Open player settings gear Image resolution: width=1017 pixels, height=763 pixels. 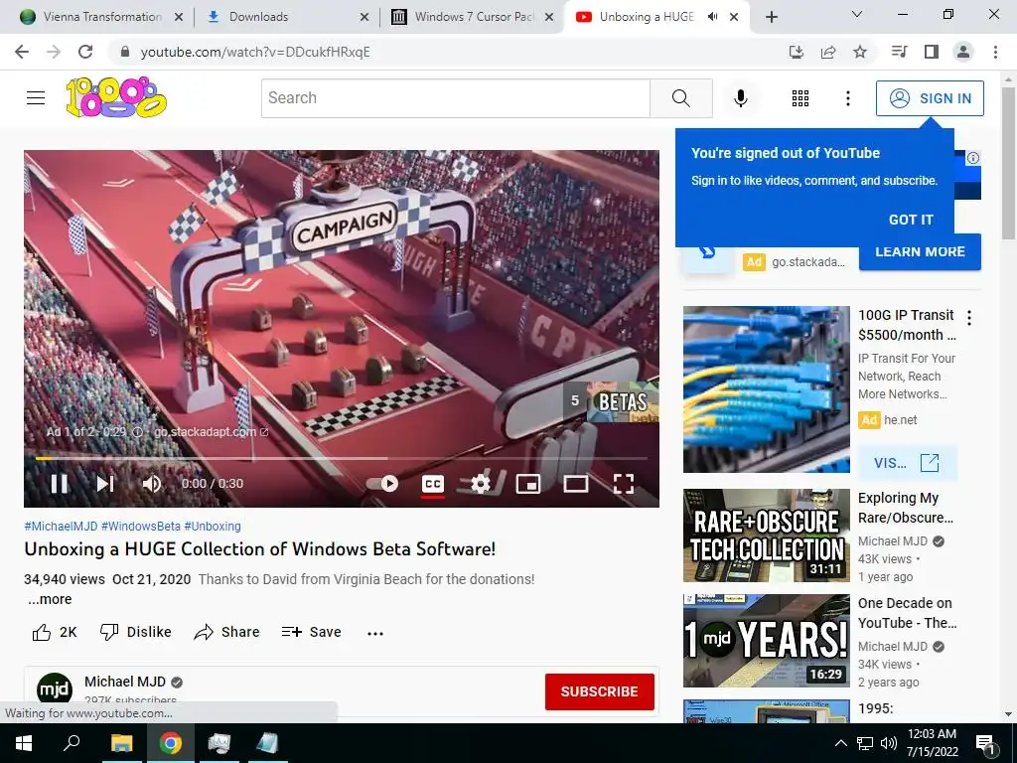(481, 484)
